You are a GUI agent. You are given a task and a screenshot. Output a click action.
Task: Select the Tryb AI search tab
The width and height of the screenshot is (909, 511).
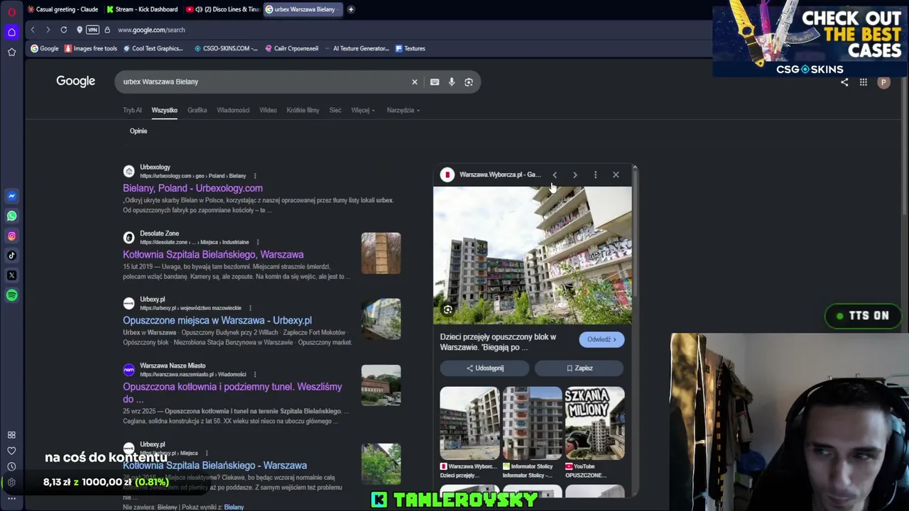point(132,110)
